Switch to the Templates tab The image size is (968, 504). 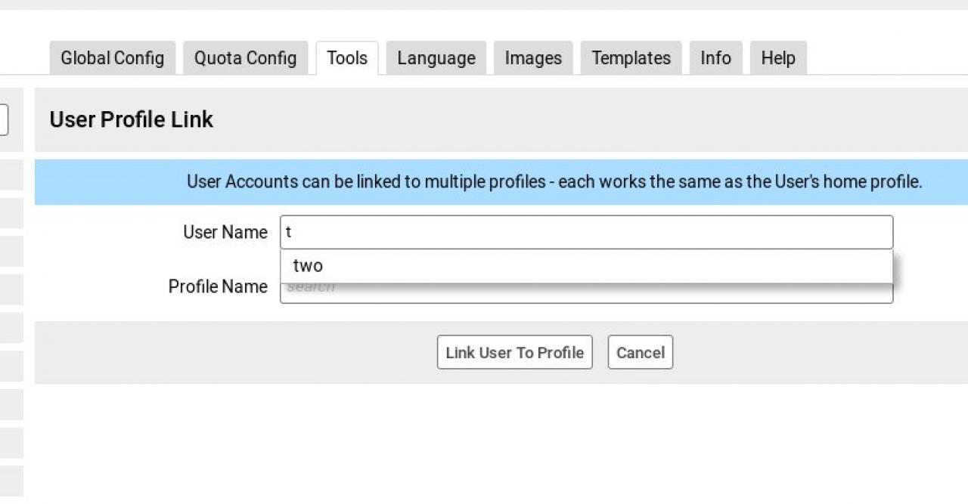tap(631, 58)
